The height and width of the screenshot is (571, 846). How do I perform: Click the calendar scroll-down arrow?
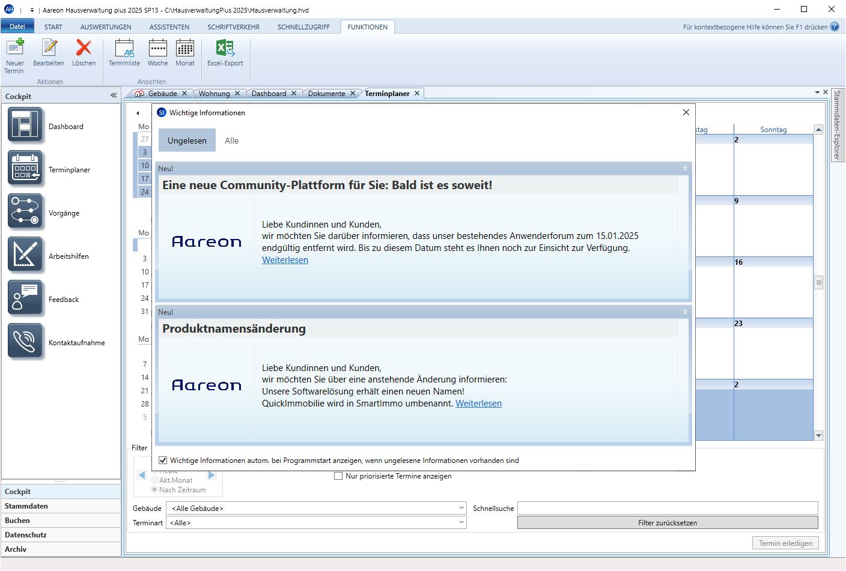tap(818, 435)
